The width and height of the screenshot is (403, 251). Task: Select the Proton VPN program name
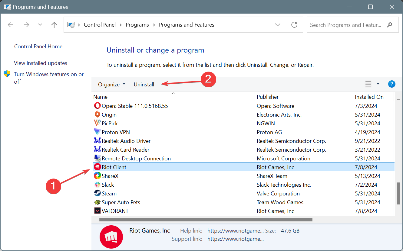point(116,132)
